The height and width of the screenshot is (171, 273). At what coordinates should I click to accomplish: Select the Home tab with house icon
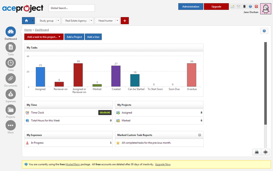point(27,21)
